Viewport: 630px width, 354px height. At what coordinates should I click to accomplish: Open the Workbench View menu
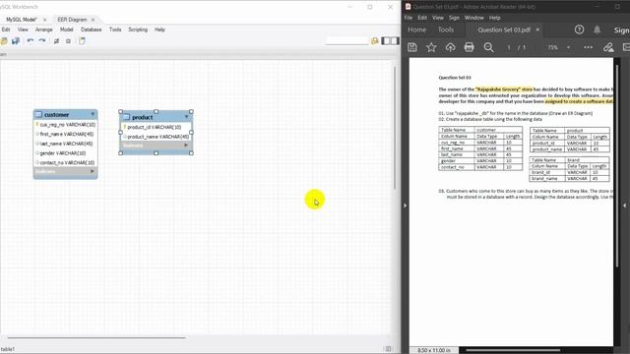(x=23, y=29)
